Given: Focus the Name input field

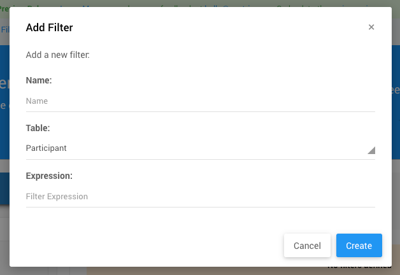Looking at the screenshot, I should tap(200, 101).
